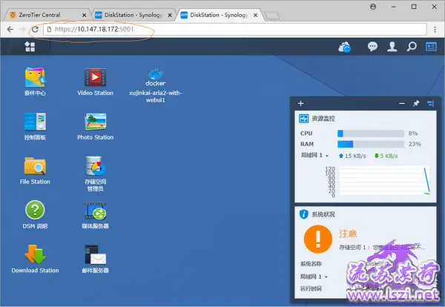Screen dimensions: 445x307
Task: Close the first DiskStation tab
Action: coord(170,15)
